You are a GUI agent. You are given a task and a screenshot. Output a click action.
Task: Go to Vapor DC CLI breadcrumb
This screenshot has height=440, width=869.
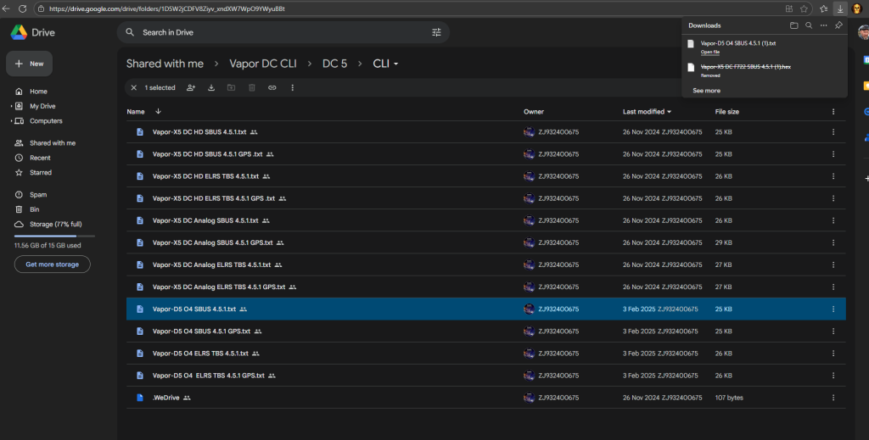pos(263,64)
